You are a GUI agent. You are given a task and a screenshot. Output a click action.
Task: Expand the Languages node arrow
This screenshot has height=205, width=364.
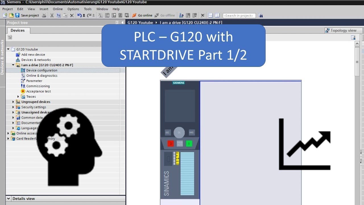pyautogui.click(x=13, y=128)
